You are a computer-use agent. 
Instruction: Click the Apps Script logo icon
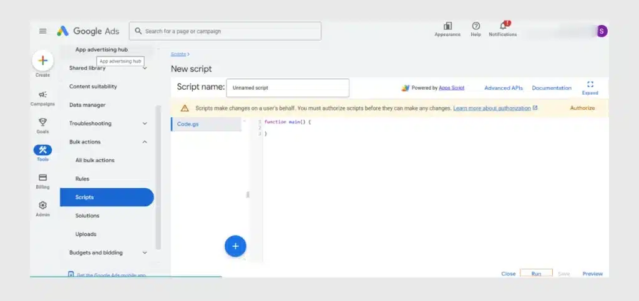(405, 88)
